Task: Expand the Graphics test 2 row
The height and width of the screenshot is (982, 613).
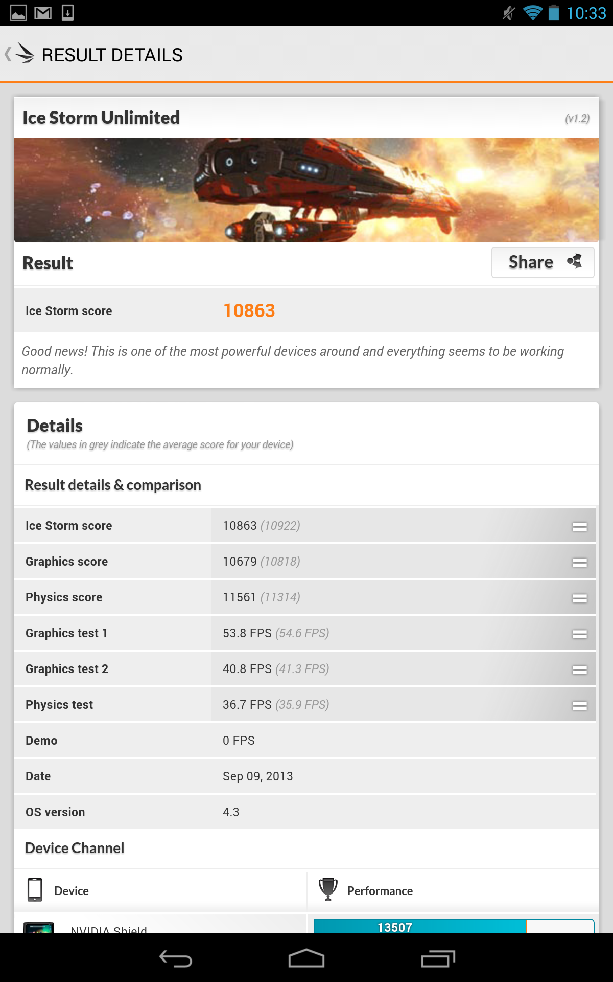Action: [579, 669]
